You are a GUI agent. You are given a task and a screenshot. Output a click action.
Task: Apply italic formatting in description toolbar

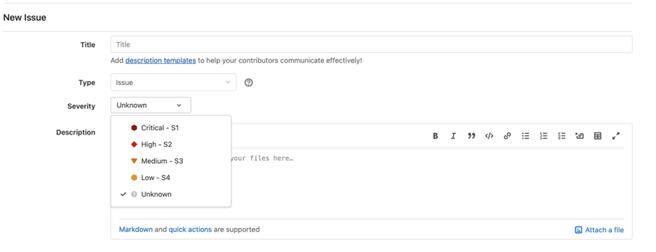click(x=453, y=136)
